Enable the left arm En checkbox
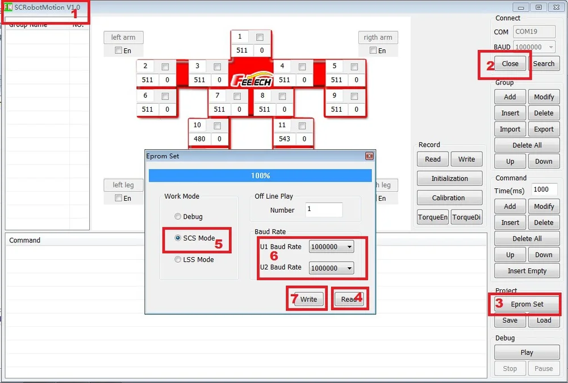 (x=119, y=50)
